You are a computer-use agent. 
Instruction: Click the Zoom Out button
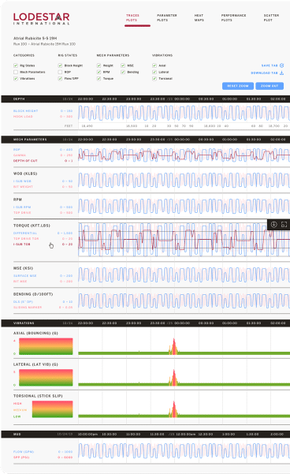point(270,86)
